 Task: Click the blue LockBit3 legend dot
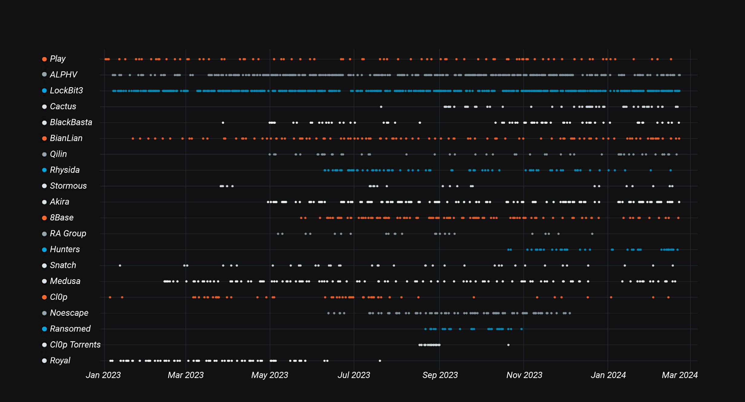coord(44,91)
